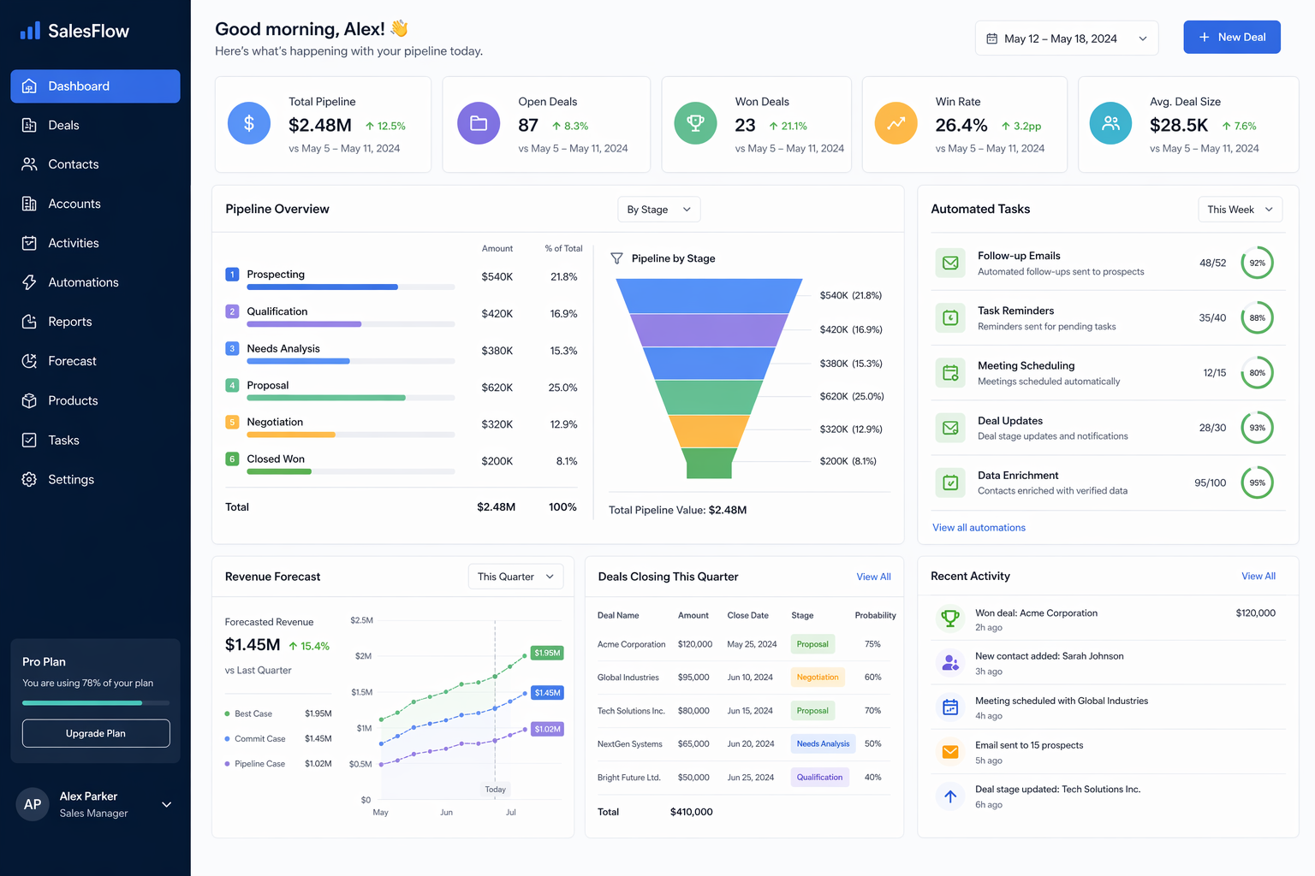
Task: Click the Commit Case legend entry
Action: click(x=277, y=738)
